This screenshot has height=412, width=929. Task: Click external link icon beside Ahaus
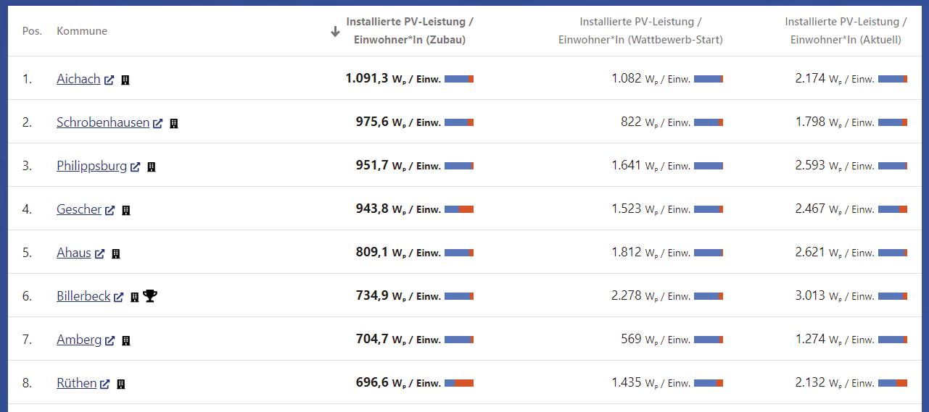tap(99, 253)
